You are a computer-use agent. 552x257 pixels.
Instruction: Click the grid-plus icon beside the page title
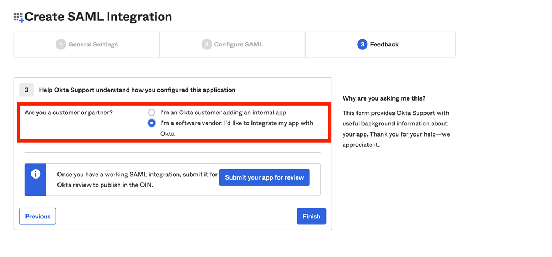(19, 18)
